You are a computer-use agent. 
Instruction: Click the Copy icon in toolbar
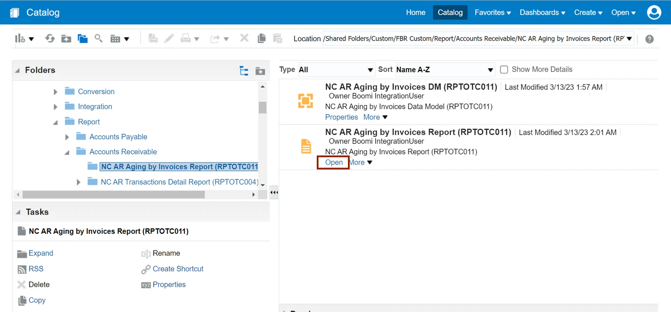click(261, 39)
